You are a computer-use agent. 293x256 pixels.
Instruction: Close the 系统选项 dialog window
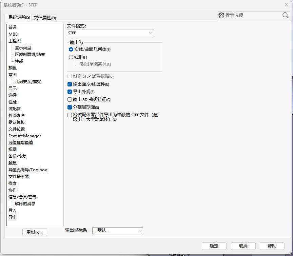(287, 5)
